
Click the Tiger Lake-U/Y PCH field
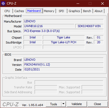click(64, 42)
